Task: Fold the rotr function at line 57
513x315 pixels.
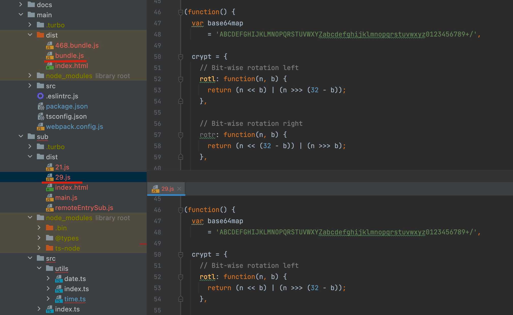Action: click(181, 135)
